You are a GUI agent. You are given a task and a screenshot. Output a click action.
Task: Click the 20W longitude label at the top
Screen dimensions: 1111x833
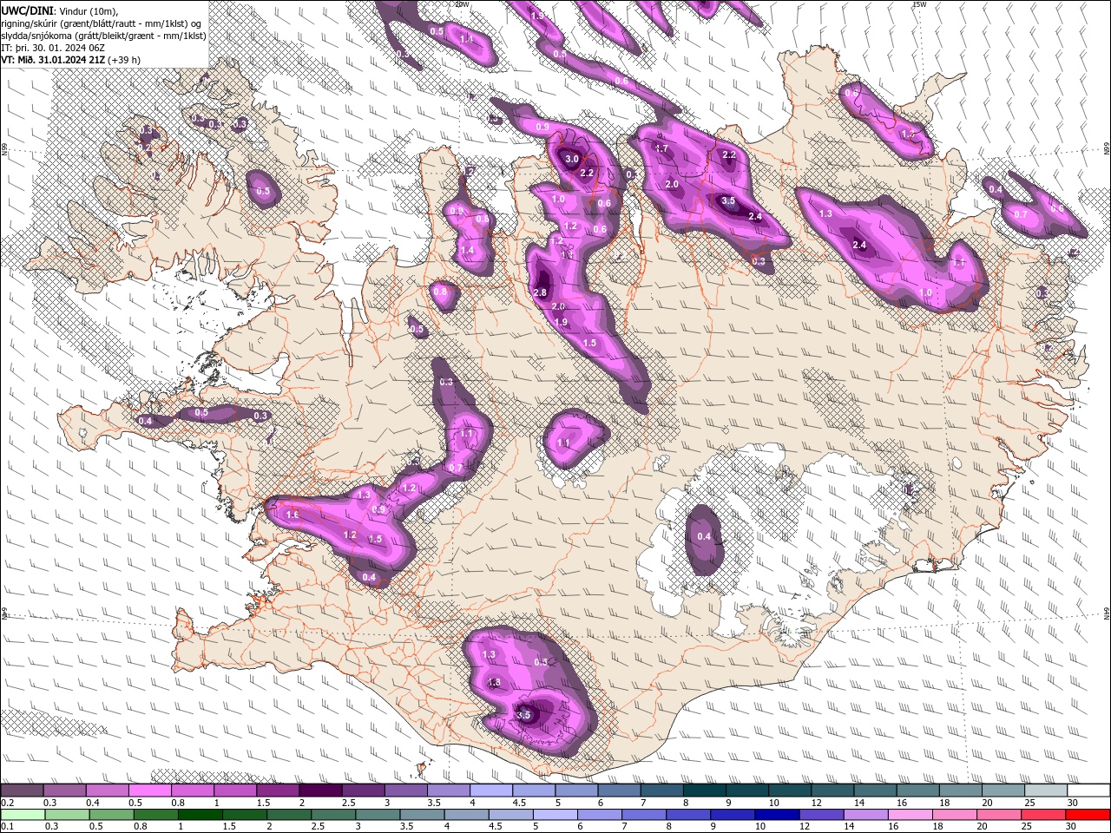[463, 4]
